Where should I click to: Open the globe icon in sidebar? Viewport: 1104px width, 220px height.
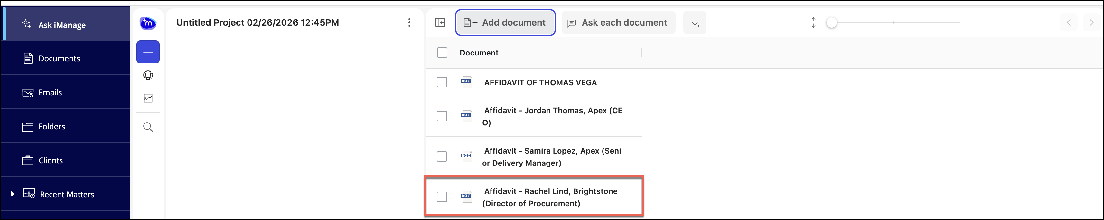148,75
